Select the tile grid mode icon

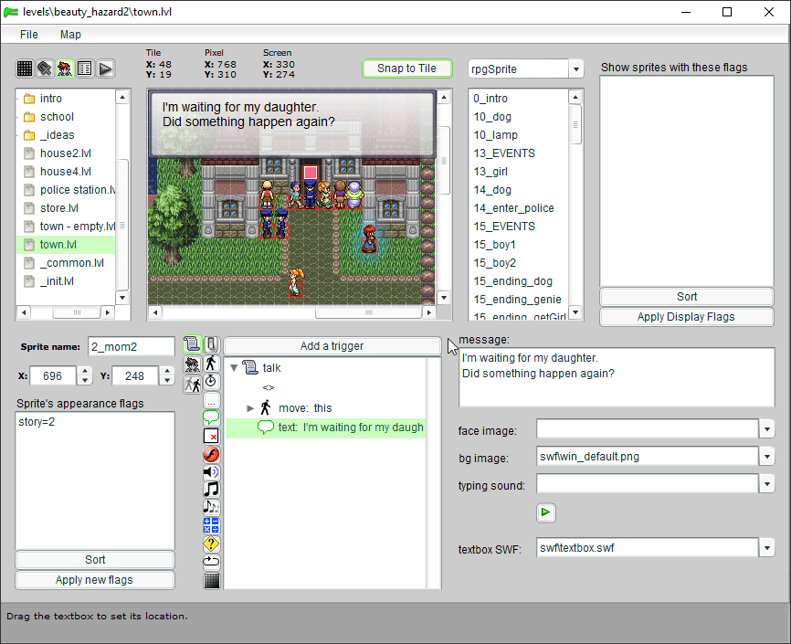click(25, 69)
